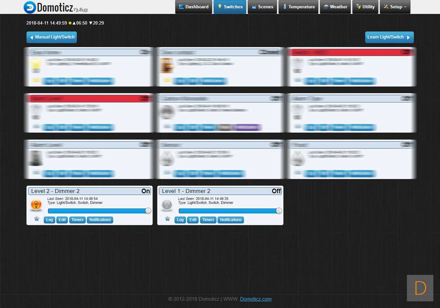The height and width of the screenshot is (308, 440).
Task: Show the Utility tab
Action: (365, 7)
